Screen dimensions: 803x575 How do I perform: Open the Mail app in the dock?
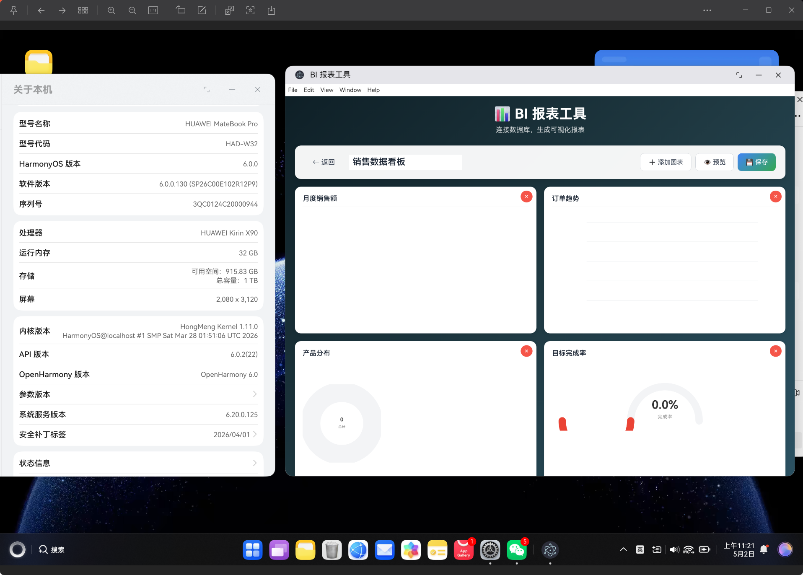click(x=385, y=550)
